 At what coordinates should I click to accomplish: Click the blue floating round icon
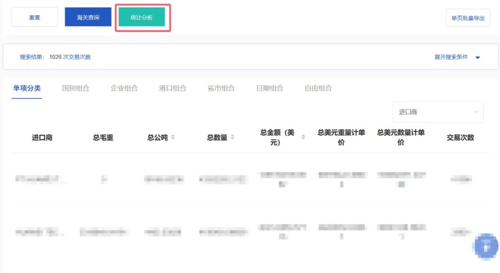(x=485, y=246)
